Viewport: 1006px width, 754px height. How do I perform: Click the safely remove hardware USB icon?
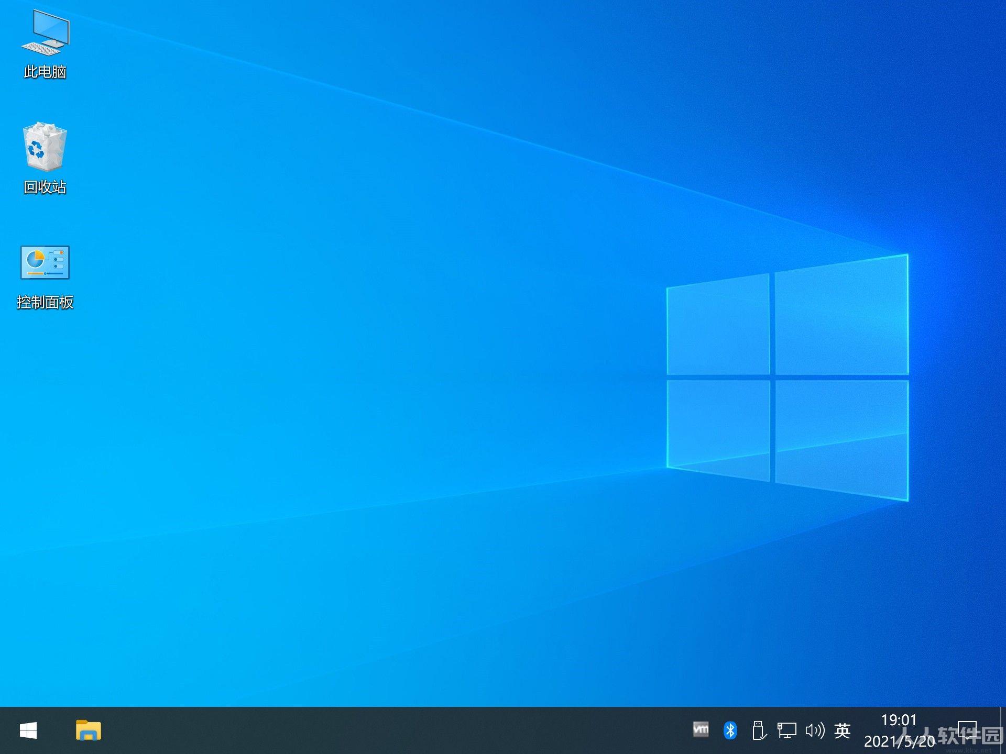tap(759, 730)
